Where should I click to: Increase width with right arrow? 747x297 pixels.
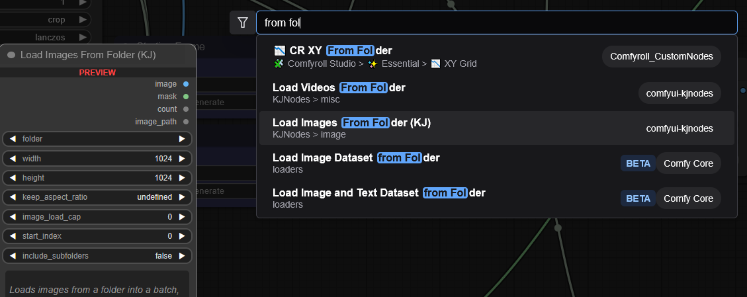pos(183,159)
